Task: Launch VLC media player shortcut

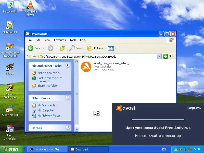Action: coord(30,8)
